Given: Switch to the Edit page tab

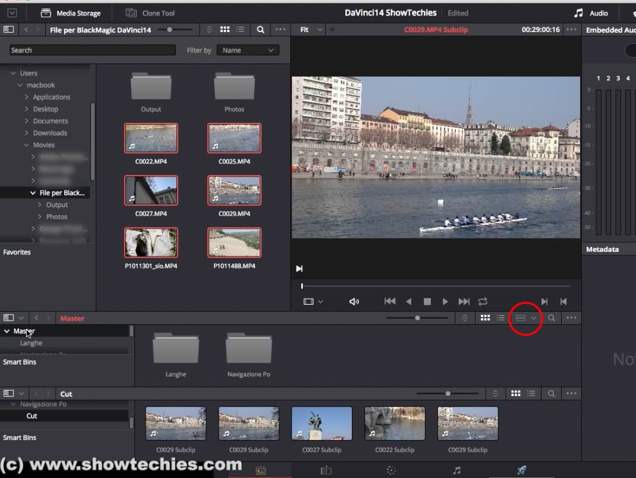Looking at the screenshot, I should (x=326, y=470).
